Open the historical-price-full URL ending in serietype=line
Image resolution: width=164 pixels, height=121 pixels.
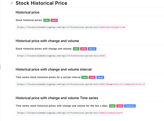pos(71,27)
